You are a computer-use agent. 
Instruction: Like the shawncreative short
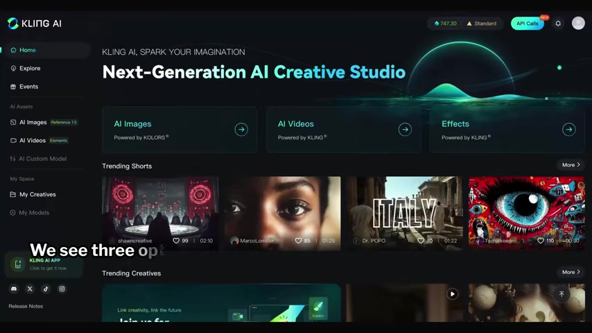(x=176, y=241)
